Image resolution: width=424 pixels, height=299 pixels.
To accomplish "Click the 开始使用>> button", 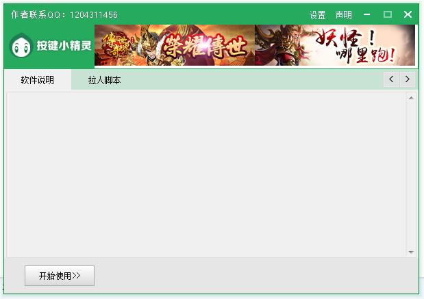I will click(60, 276).
